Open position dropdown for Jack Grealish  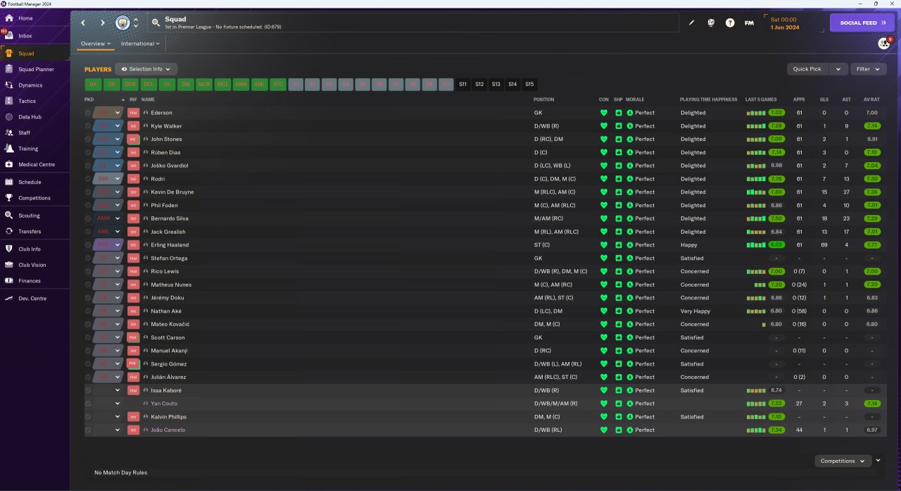coord(118,232)
